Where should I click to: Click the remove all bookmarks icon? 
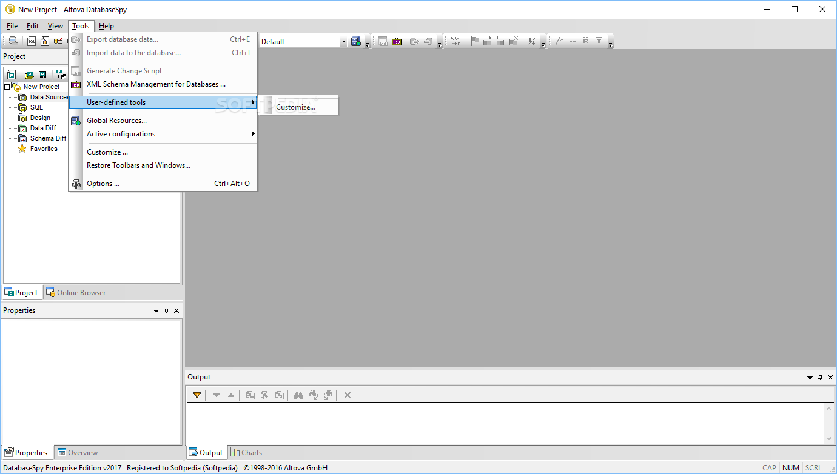click(514, 41)
